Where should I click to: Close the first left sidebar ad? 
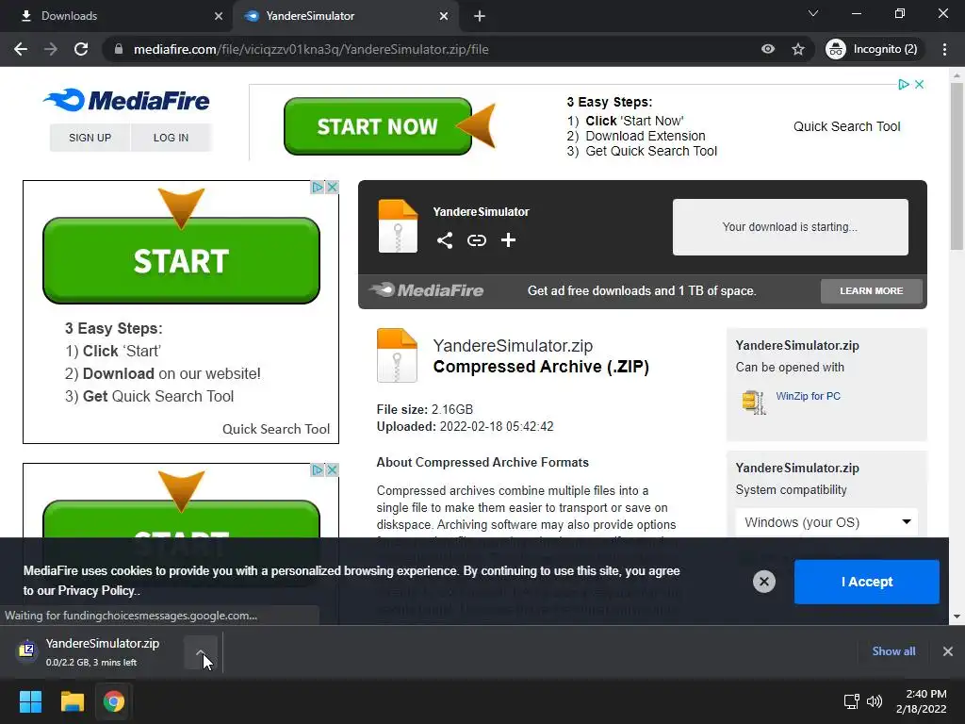tap(332, 188)
